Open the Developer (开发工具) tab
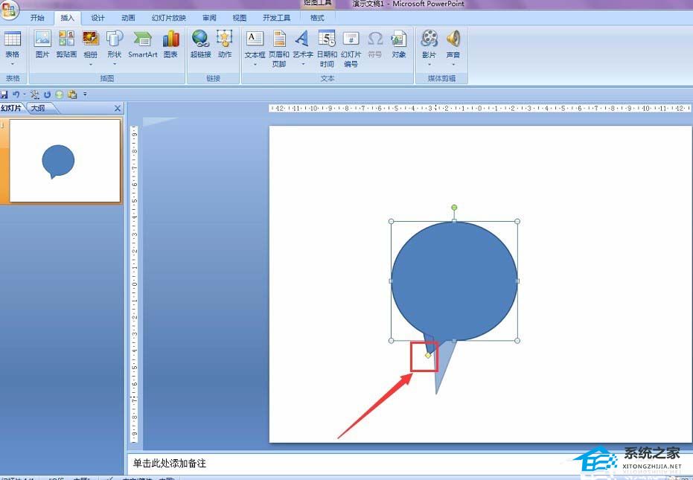This screenshot has width=693, height=480. 277,18
